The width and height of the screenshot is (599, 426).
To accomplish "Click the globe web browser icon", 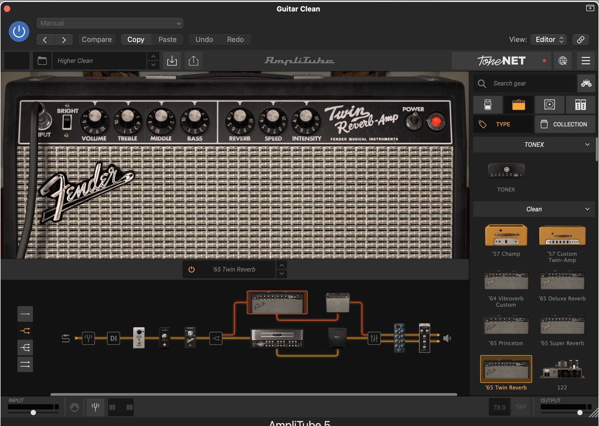I will coord(563,60).
